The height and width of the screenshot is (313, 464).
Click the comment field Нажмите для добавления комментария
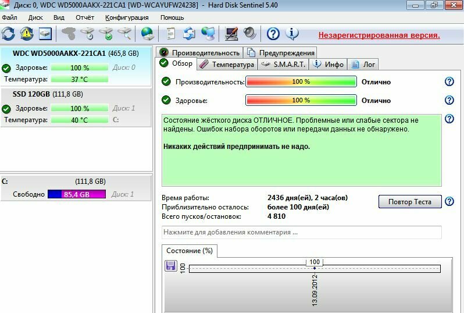tap(302, 232)
